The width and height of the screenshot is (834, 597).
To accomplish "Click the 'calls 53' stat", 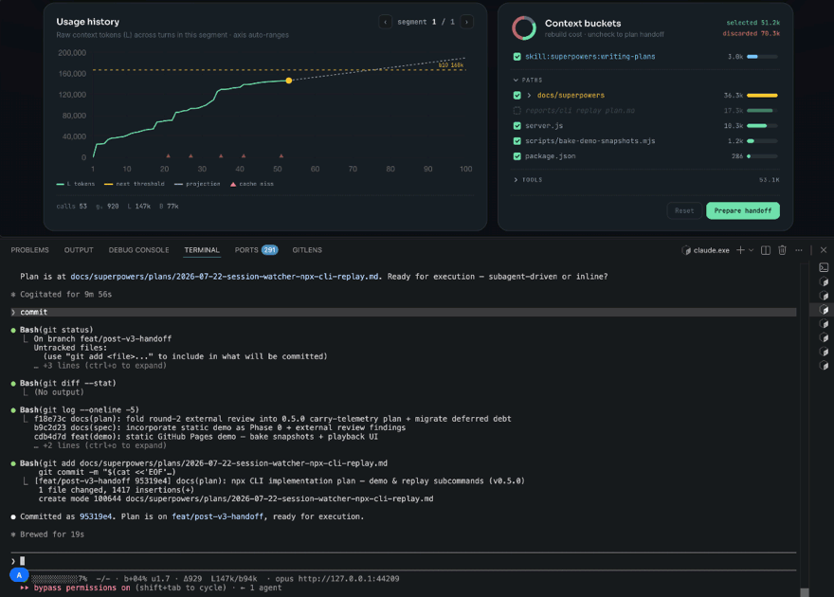I will click(x=71, y=207).
